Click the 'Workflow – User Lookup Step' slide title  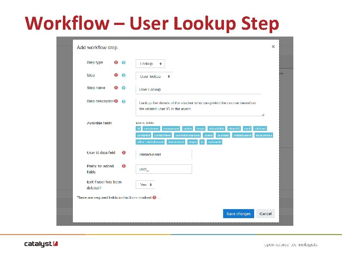point(152,24)
